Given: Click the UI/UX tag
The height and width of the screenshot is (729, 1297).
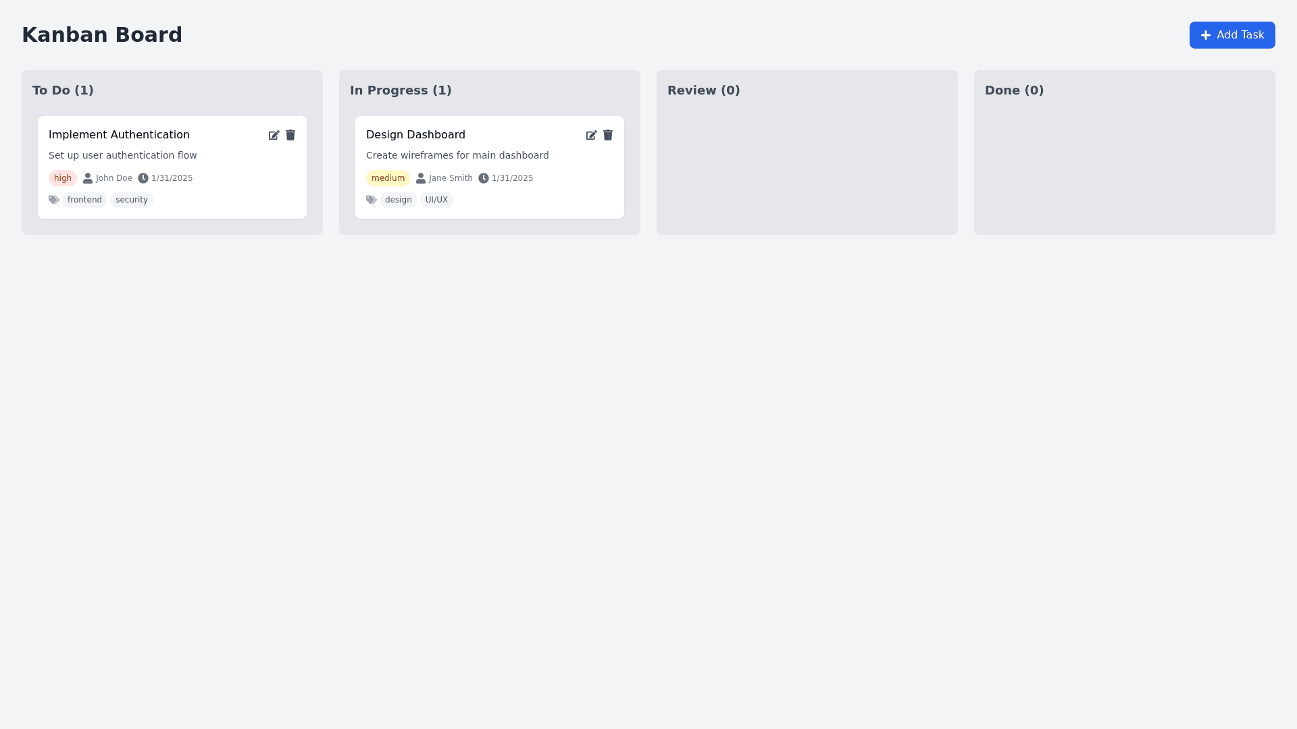Looking at the screenshot, I should point(436,200).
